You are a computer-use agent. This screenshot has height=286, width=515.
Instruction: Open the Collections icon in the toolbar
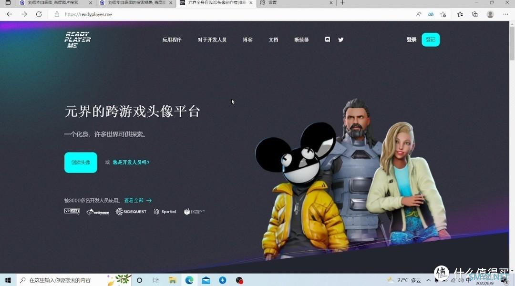coord(474,14)
